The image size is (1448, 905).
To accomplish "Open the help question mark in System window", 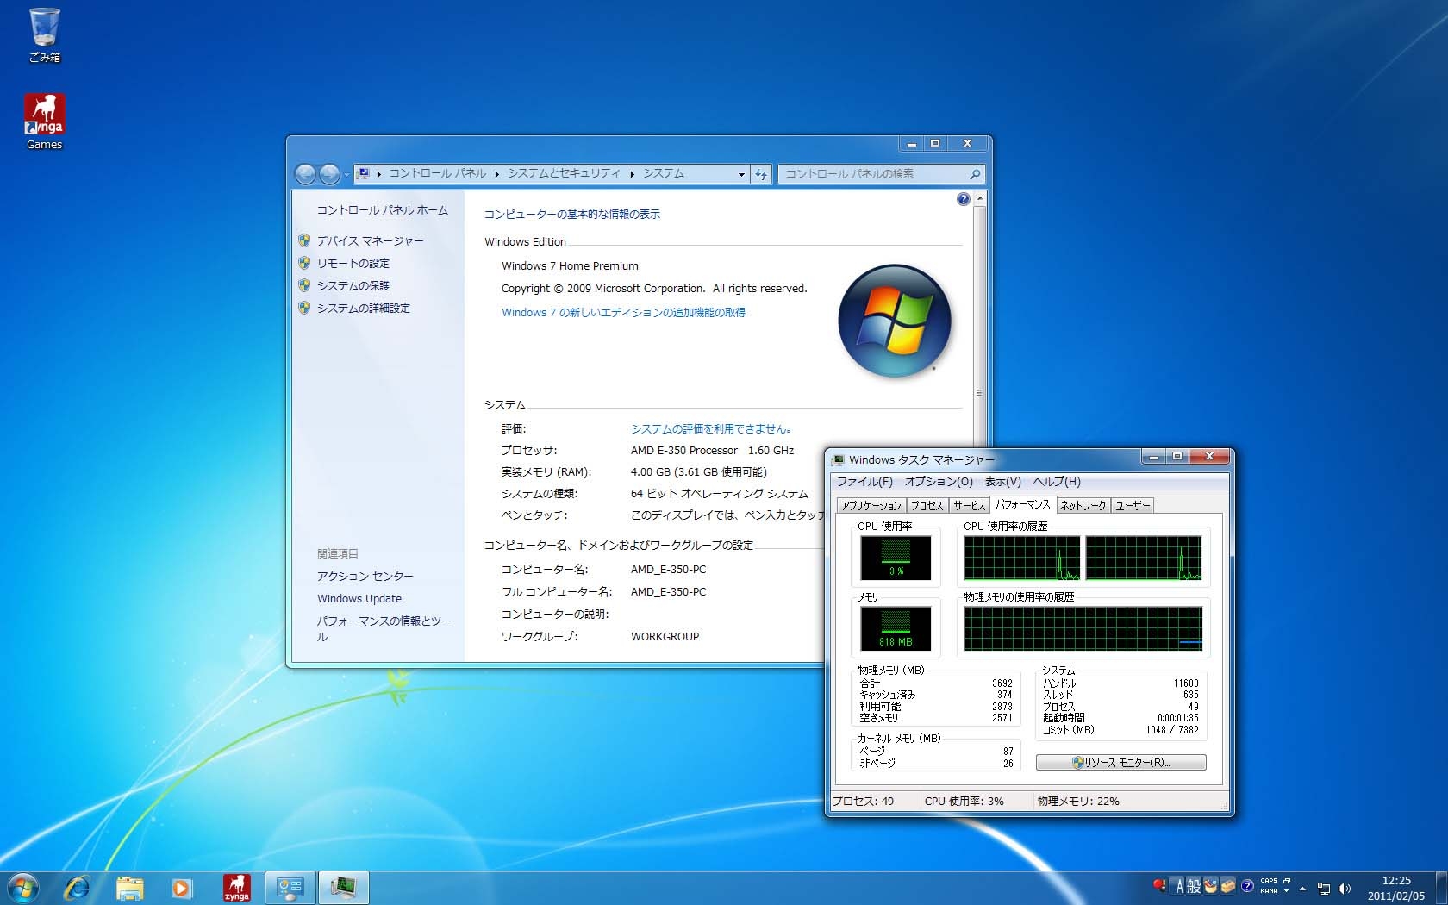I will [963, 199].
